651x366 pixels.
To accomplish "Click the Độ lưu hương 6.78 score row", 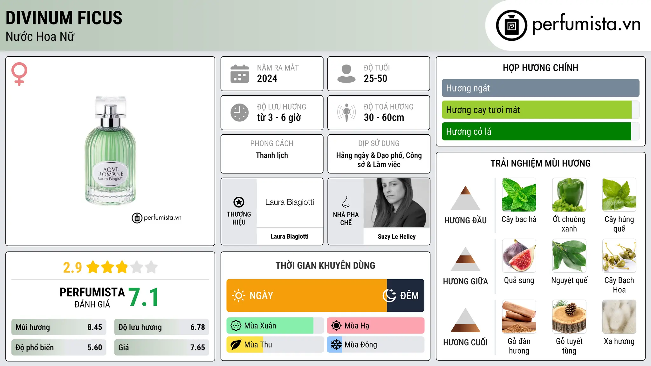I will [161, 327].
